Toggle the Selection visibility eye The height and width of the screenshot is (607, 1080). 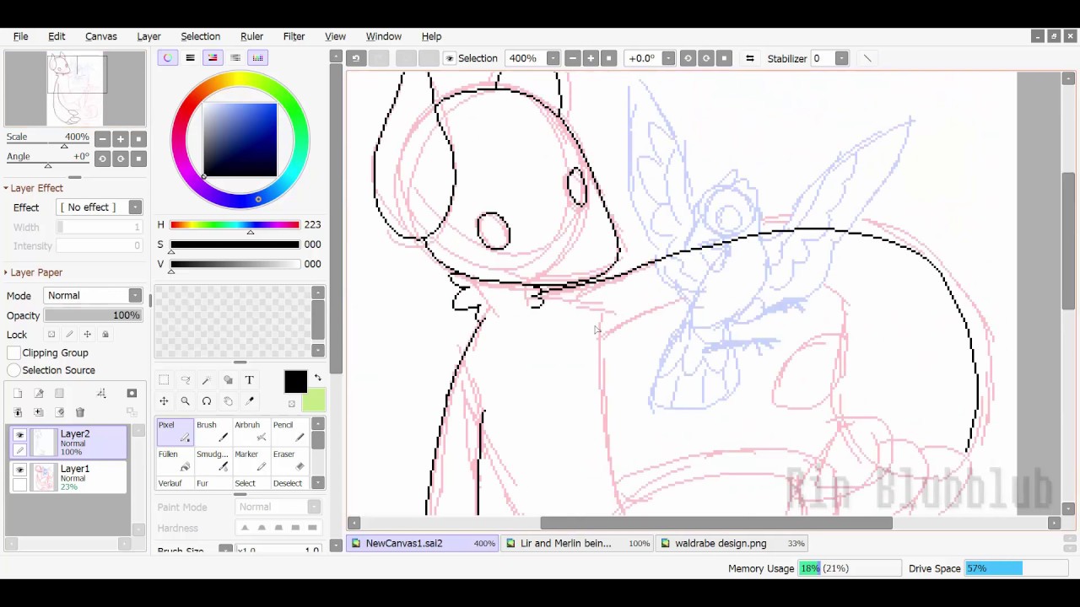(x=450, y=58)
